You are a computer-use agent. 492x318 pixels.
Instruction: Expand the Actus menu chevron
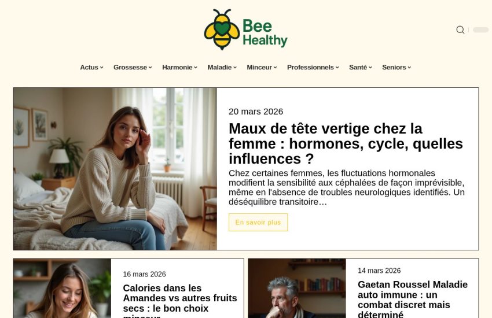102,68
